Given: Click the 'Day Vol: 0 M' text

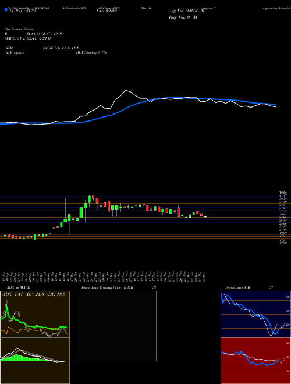Looking at the screenshot, I should pos(183,17).
